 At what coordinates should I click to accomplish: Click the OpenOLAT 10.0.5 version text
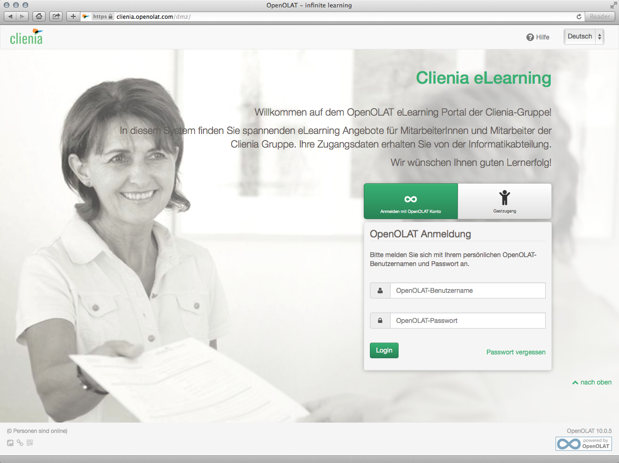589,431
